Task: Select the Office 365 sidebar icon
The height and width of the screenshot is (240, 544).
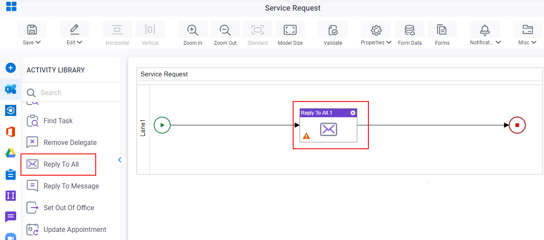Action: pyautogui.click(x=11, y=132)
